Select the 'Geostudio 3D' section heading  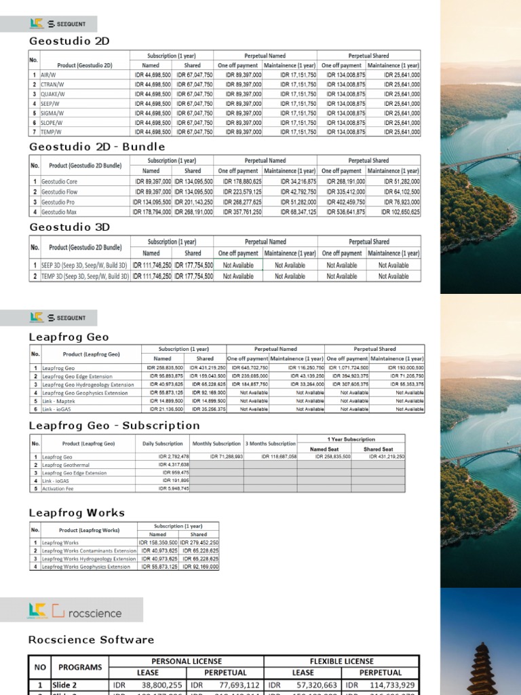click(x=70, y=227)
